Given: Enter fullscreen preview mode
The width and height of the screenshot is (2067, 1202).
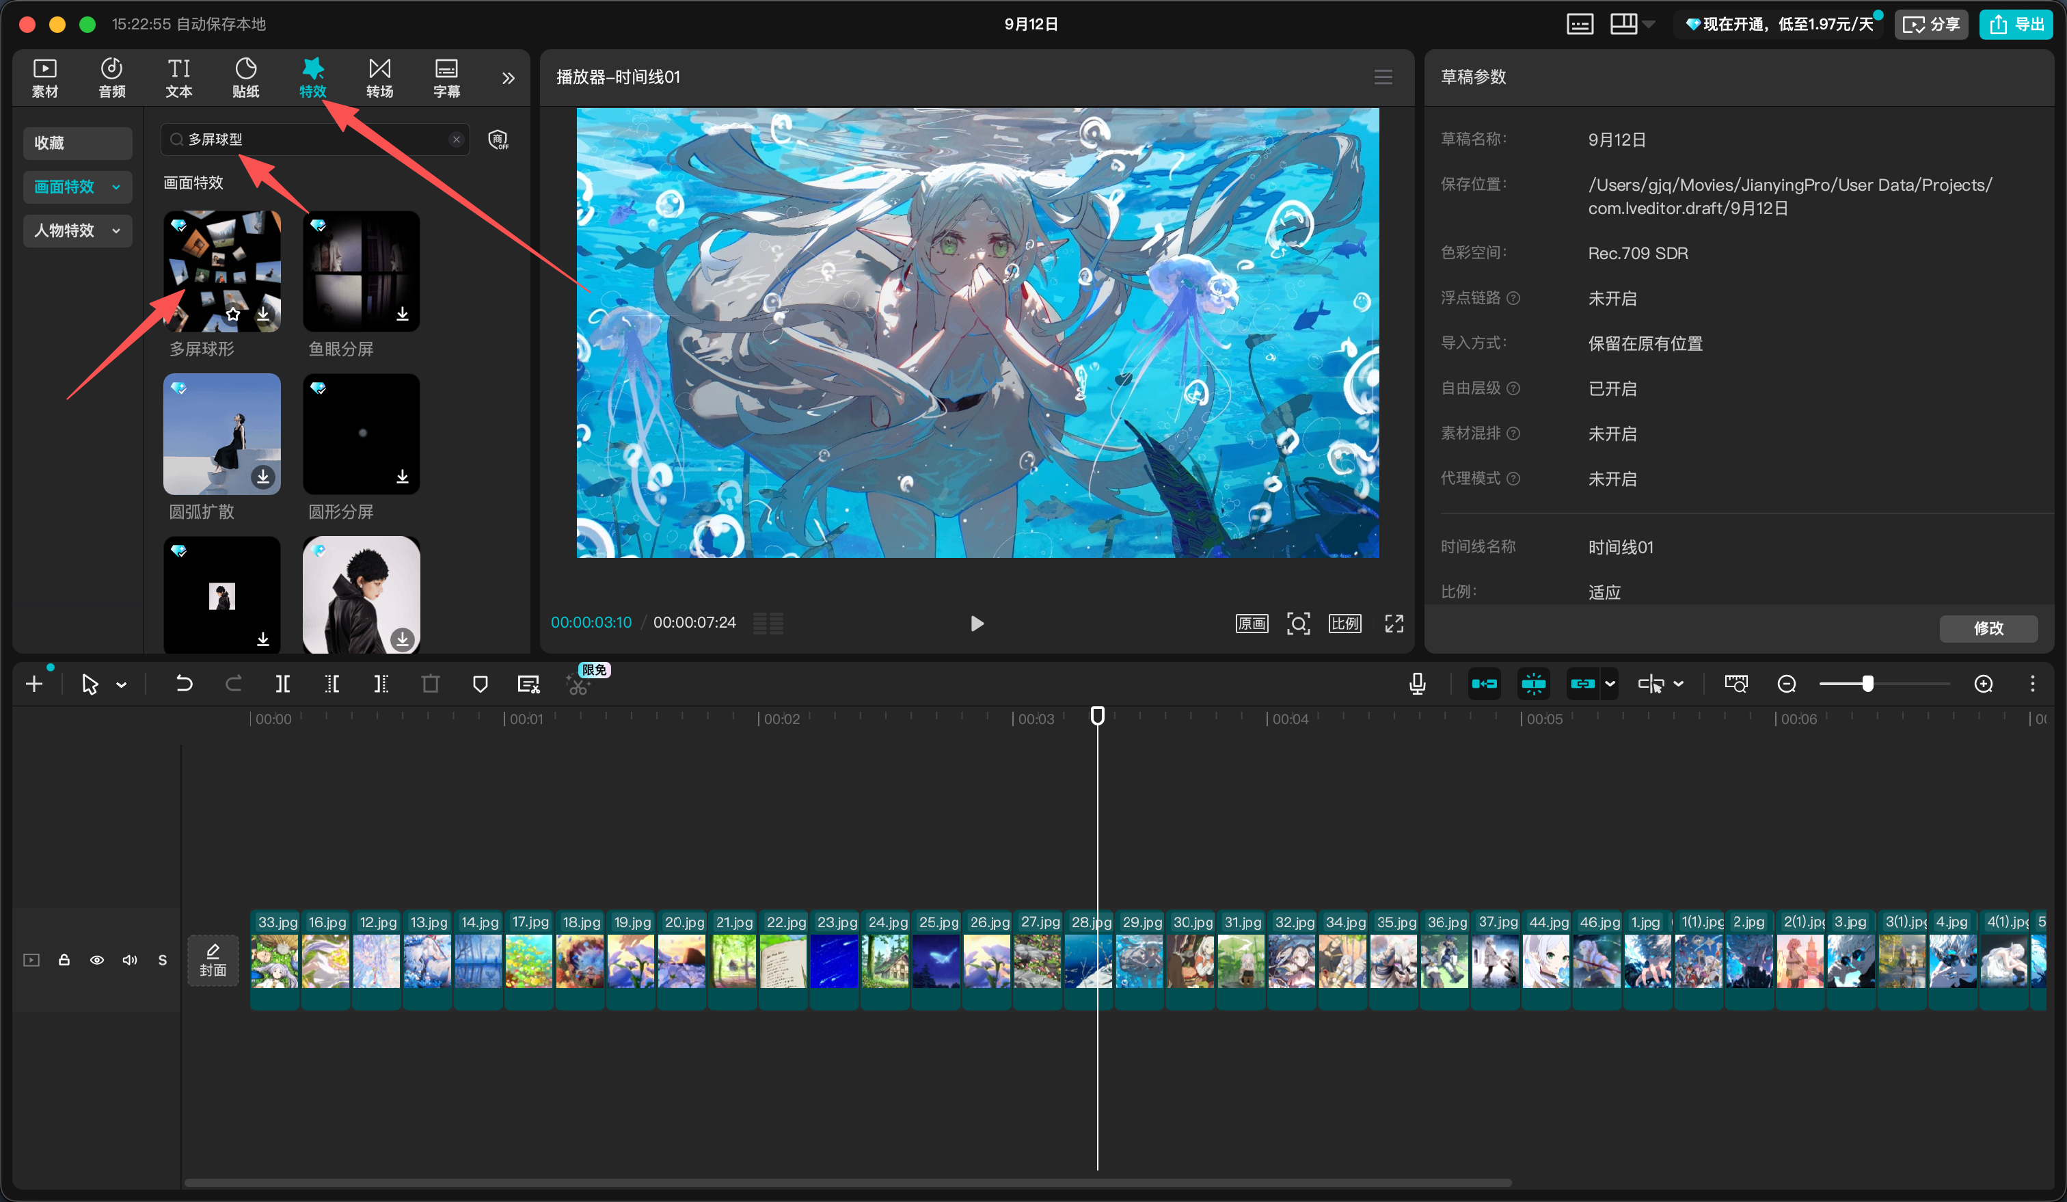Looking at the screenshot, I should [x=1394, y=624].
